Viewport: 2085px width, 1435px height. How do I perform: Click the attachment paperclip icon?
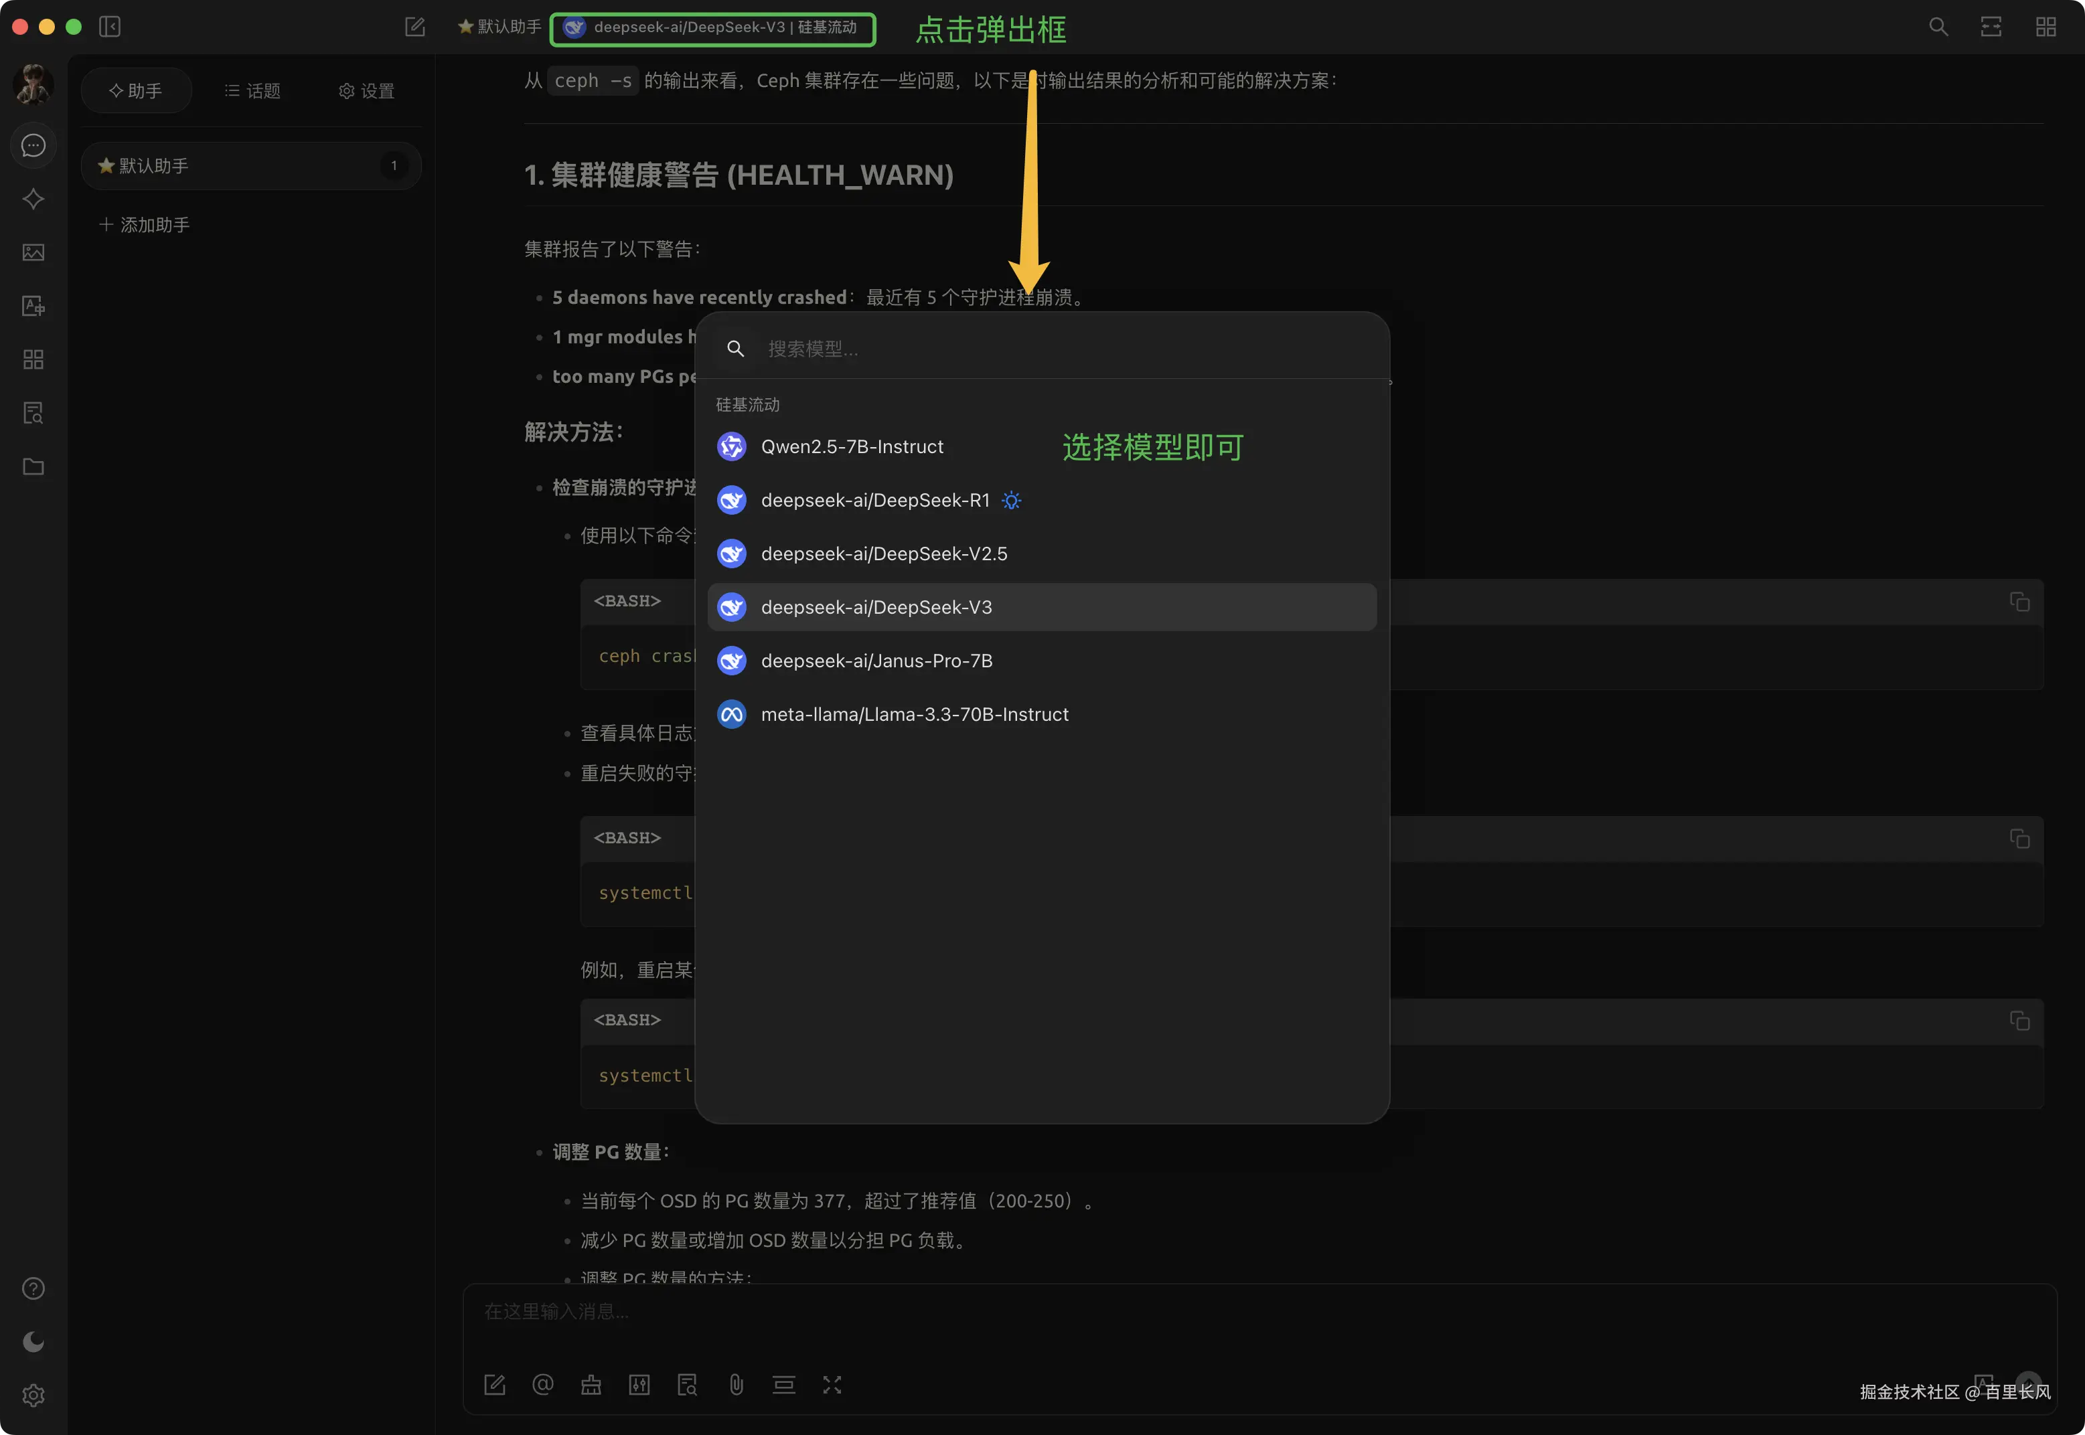[x=736, y=1385]
